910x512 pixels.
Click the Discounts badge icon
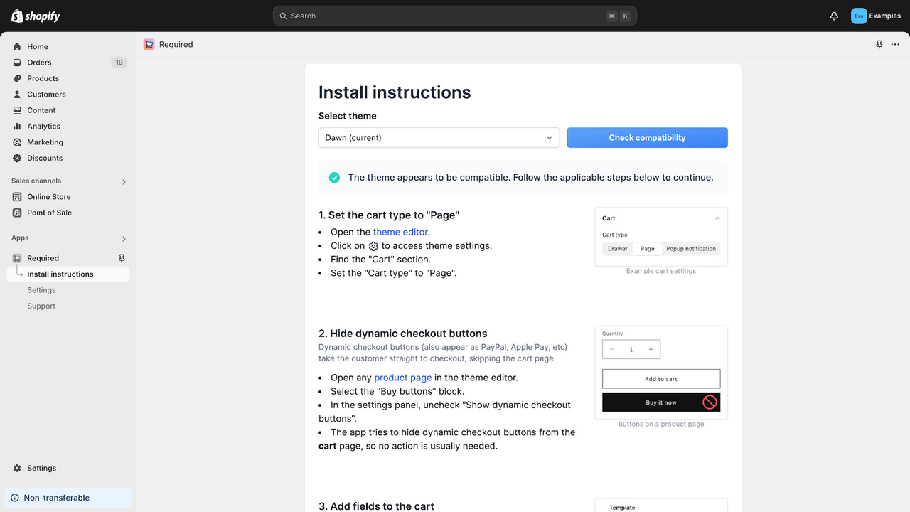(x=17, y=158)
